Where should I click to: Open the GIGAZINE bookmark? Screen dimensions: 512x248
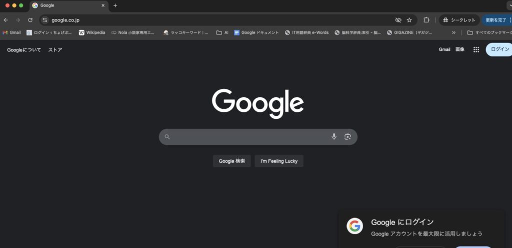(409, 32)
